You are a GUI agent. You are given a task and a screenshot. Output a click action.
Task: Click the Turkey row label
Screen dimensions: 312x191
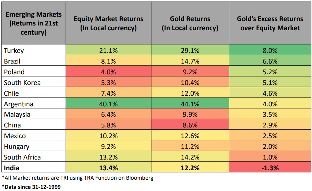[14, 50]
